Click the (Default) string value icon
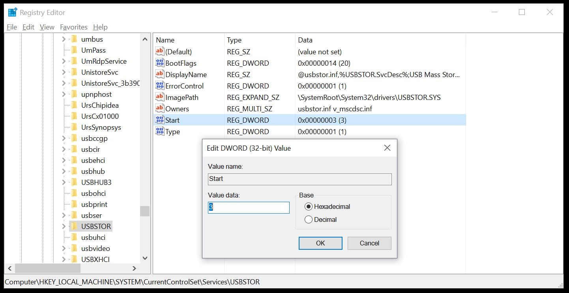The height and width of the screenshot is (293, 569). coord(159,52)
